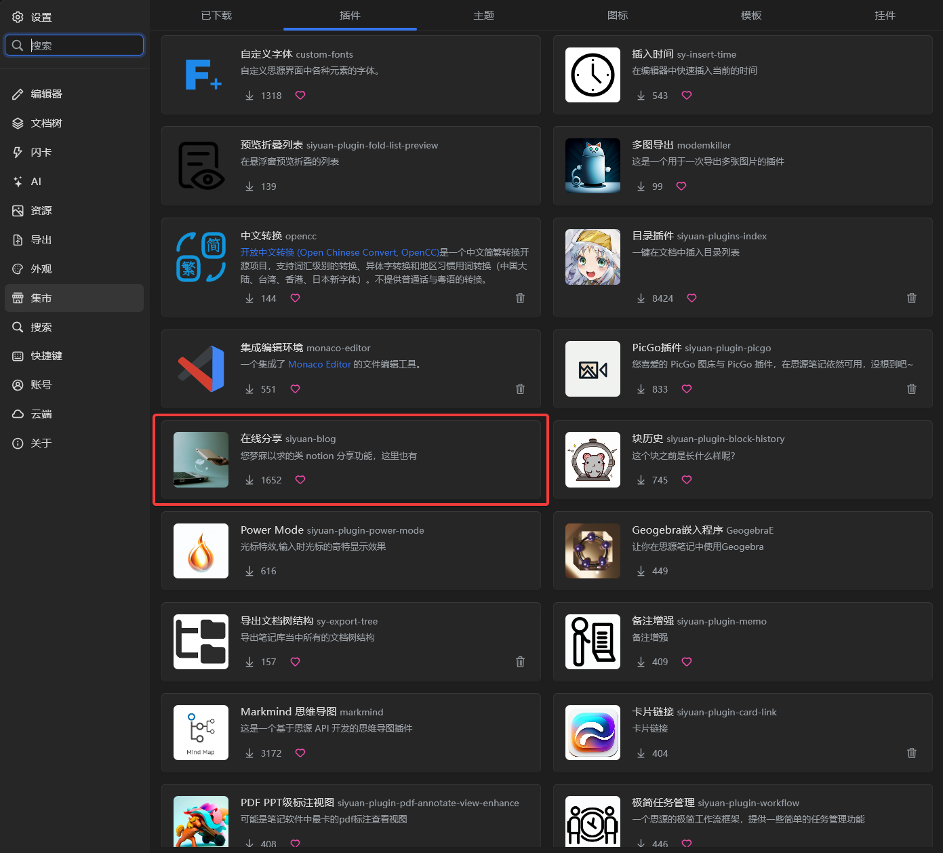Open the 开放中文转换 (OpenCC) link
The height and width of the screenshot is (853, 943).
(340, 252)
